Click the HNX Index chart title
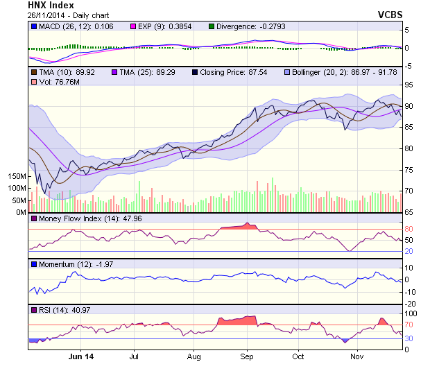Viewport: 430px width, 371px height. pyautogui.click(x=51, y=4)
